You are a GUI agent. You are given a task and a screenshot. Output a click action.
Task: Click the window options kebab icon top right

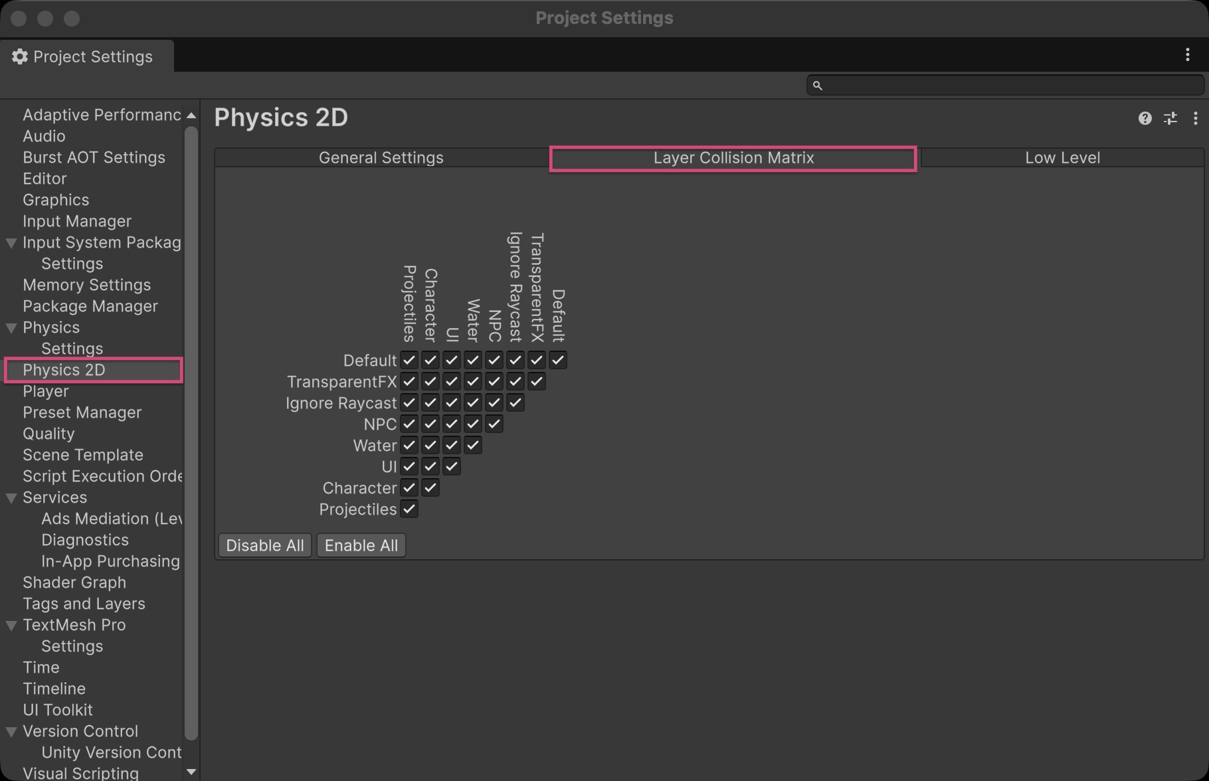click(1188, 54)
